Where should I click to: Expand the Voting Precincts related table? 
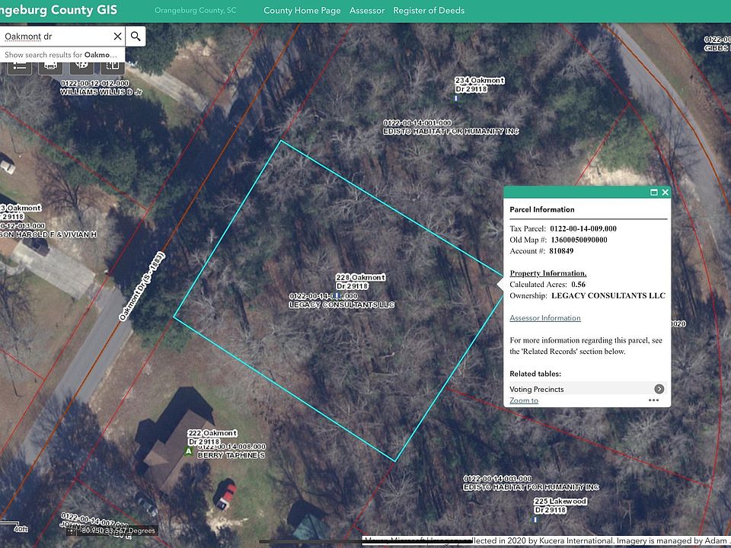pyautogui.click(x=659, y=389)
